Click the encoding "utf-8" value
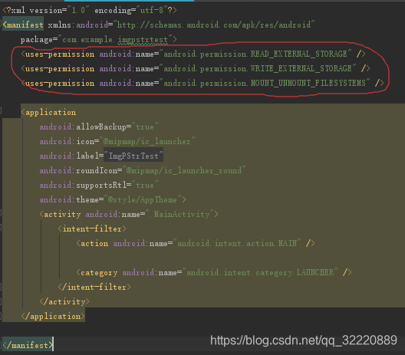Image resolution: width=405 pixels, height=355 pixels. point(152,10)
